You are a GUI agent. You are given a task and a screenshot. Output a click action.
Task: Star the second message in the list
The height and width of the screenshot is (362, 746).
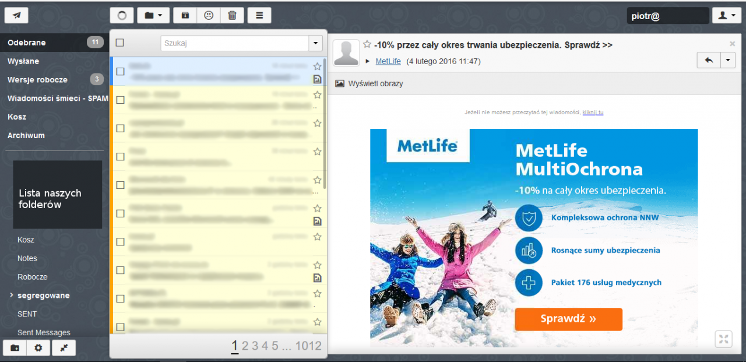click(x=318, y=95)
